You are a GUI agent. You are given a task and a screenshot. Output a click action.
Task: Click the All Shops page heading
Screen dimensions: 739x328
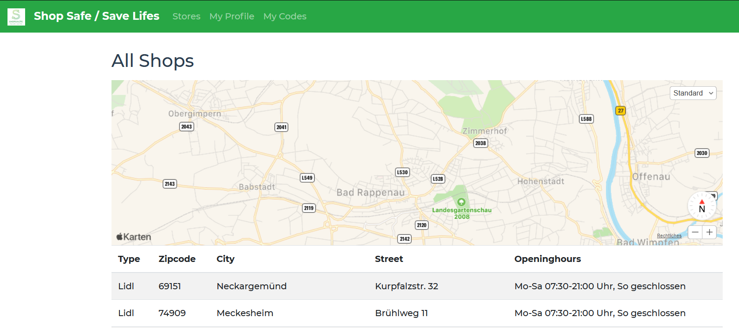tap(153, 61)
